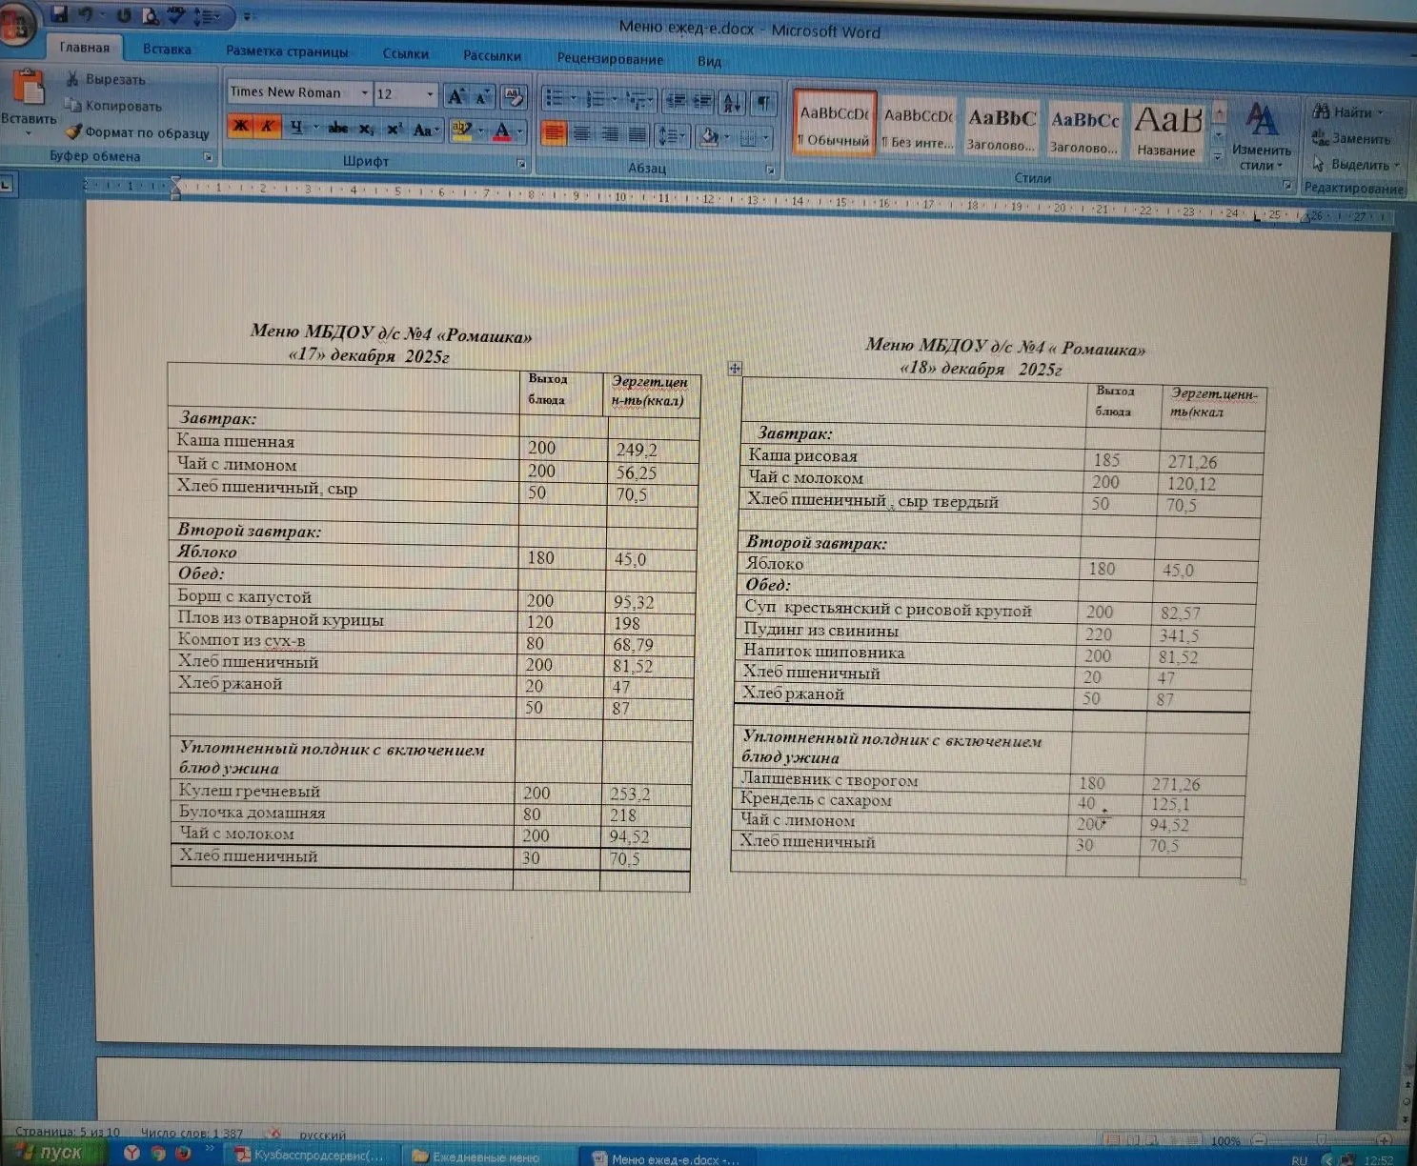Image resolution: width=1417 pixels, height=1166 pixels.
Task: Expand the styles gallery more arrow
Action: [1218, 157]
